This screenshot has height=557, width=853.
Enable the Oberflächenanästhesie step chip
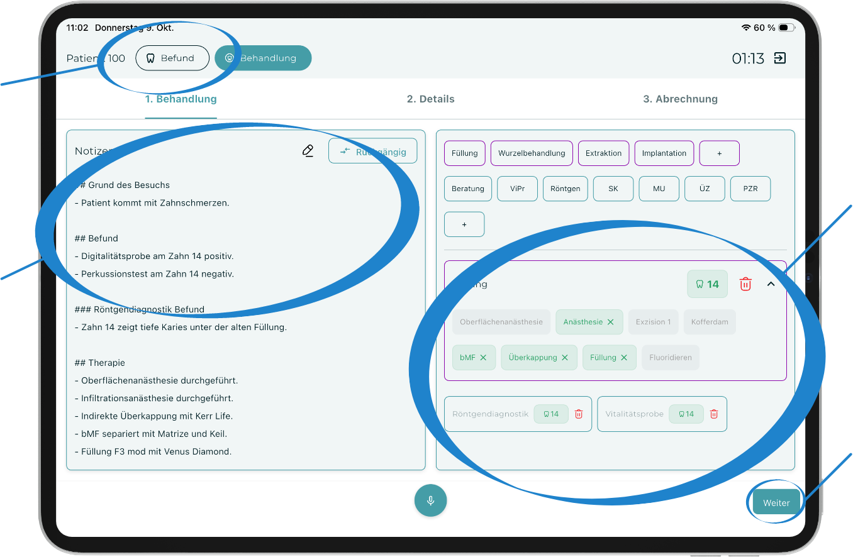coord(501,322)
